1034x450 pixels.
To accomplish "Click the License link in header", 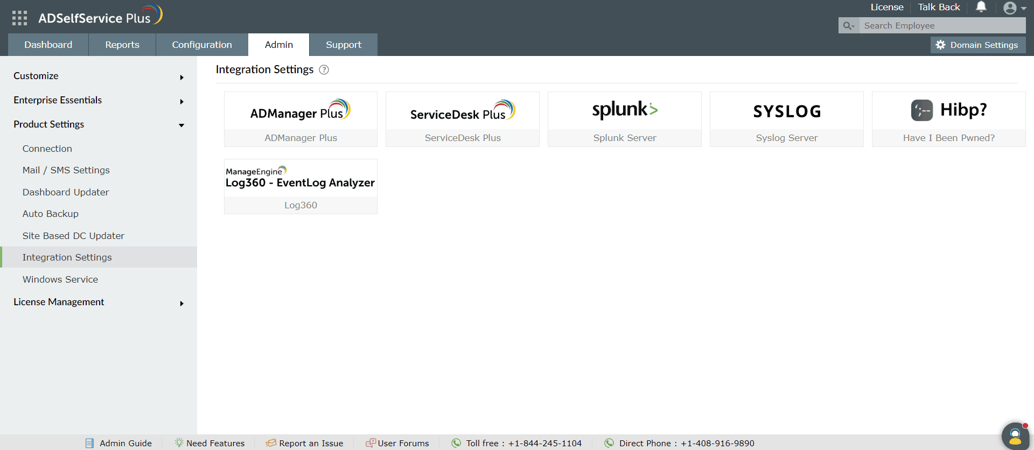I will [887, 7].
